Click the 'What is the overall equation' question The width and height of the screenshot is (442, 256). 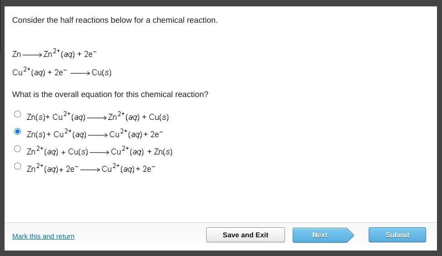point(110,94)
